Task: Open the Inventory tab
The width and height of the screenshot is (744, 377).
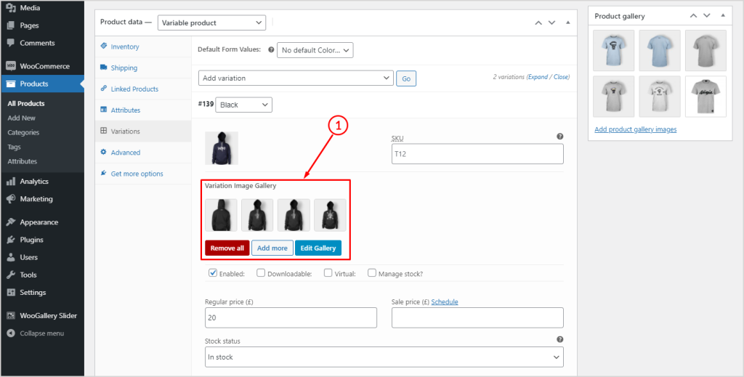Action: (x=143, y=46)
